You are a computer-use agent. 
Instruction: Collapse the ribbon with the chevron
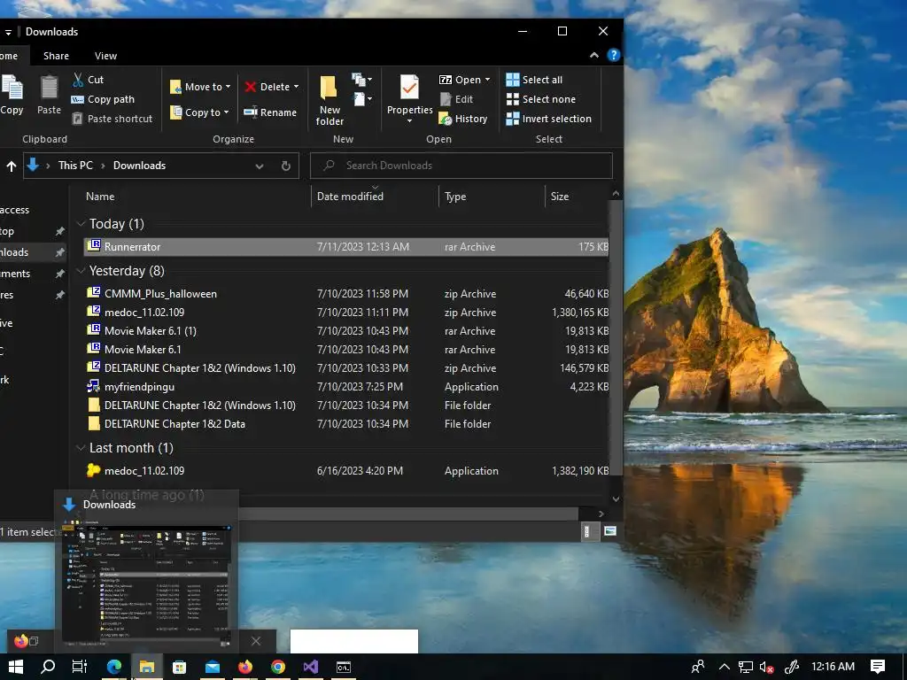coord(594,55)
